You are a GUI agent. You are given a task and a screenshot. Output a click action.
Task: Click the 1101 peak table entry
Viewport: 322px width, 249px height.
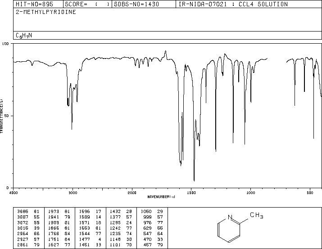coord(121,245)
